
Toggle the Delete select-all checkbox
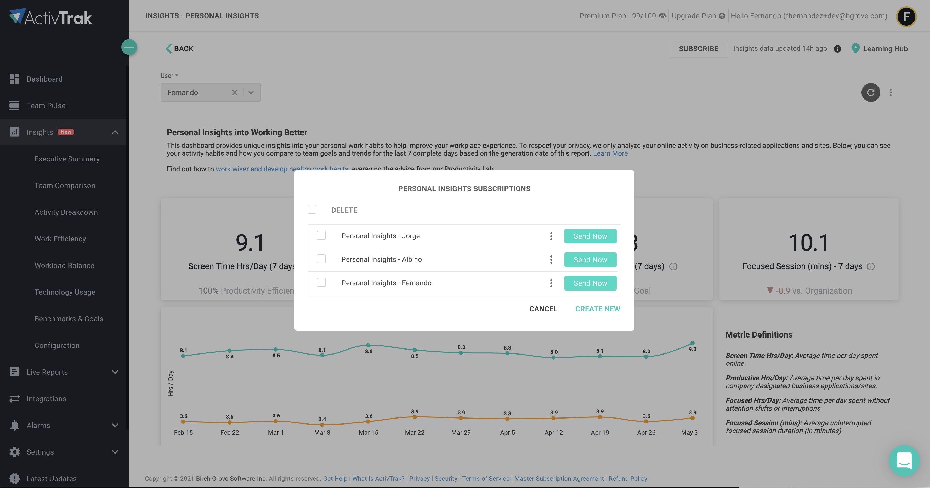point(312,209)
